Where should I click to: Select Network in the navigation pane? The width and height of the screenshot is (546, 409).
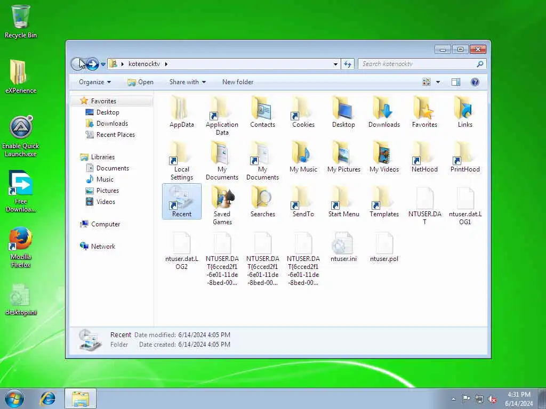[103, 247]
